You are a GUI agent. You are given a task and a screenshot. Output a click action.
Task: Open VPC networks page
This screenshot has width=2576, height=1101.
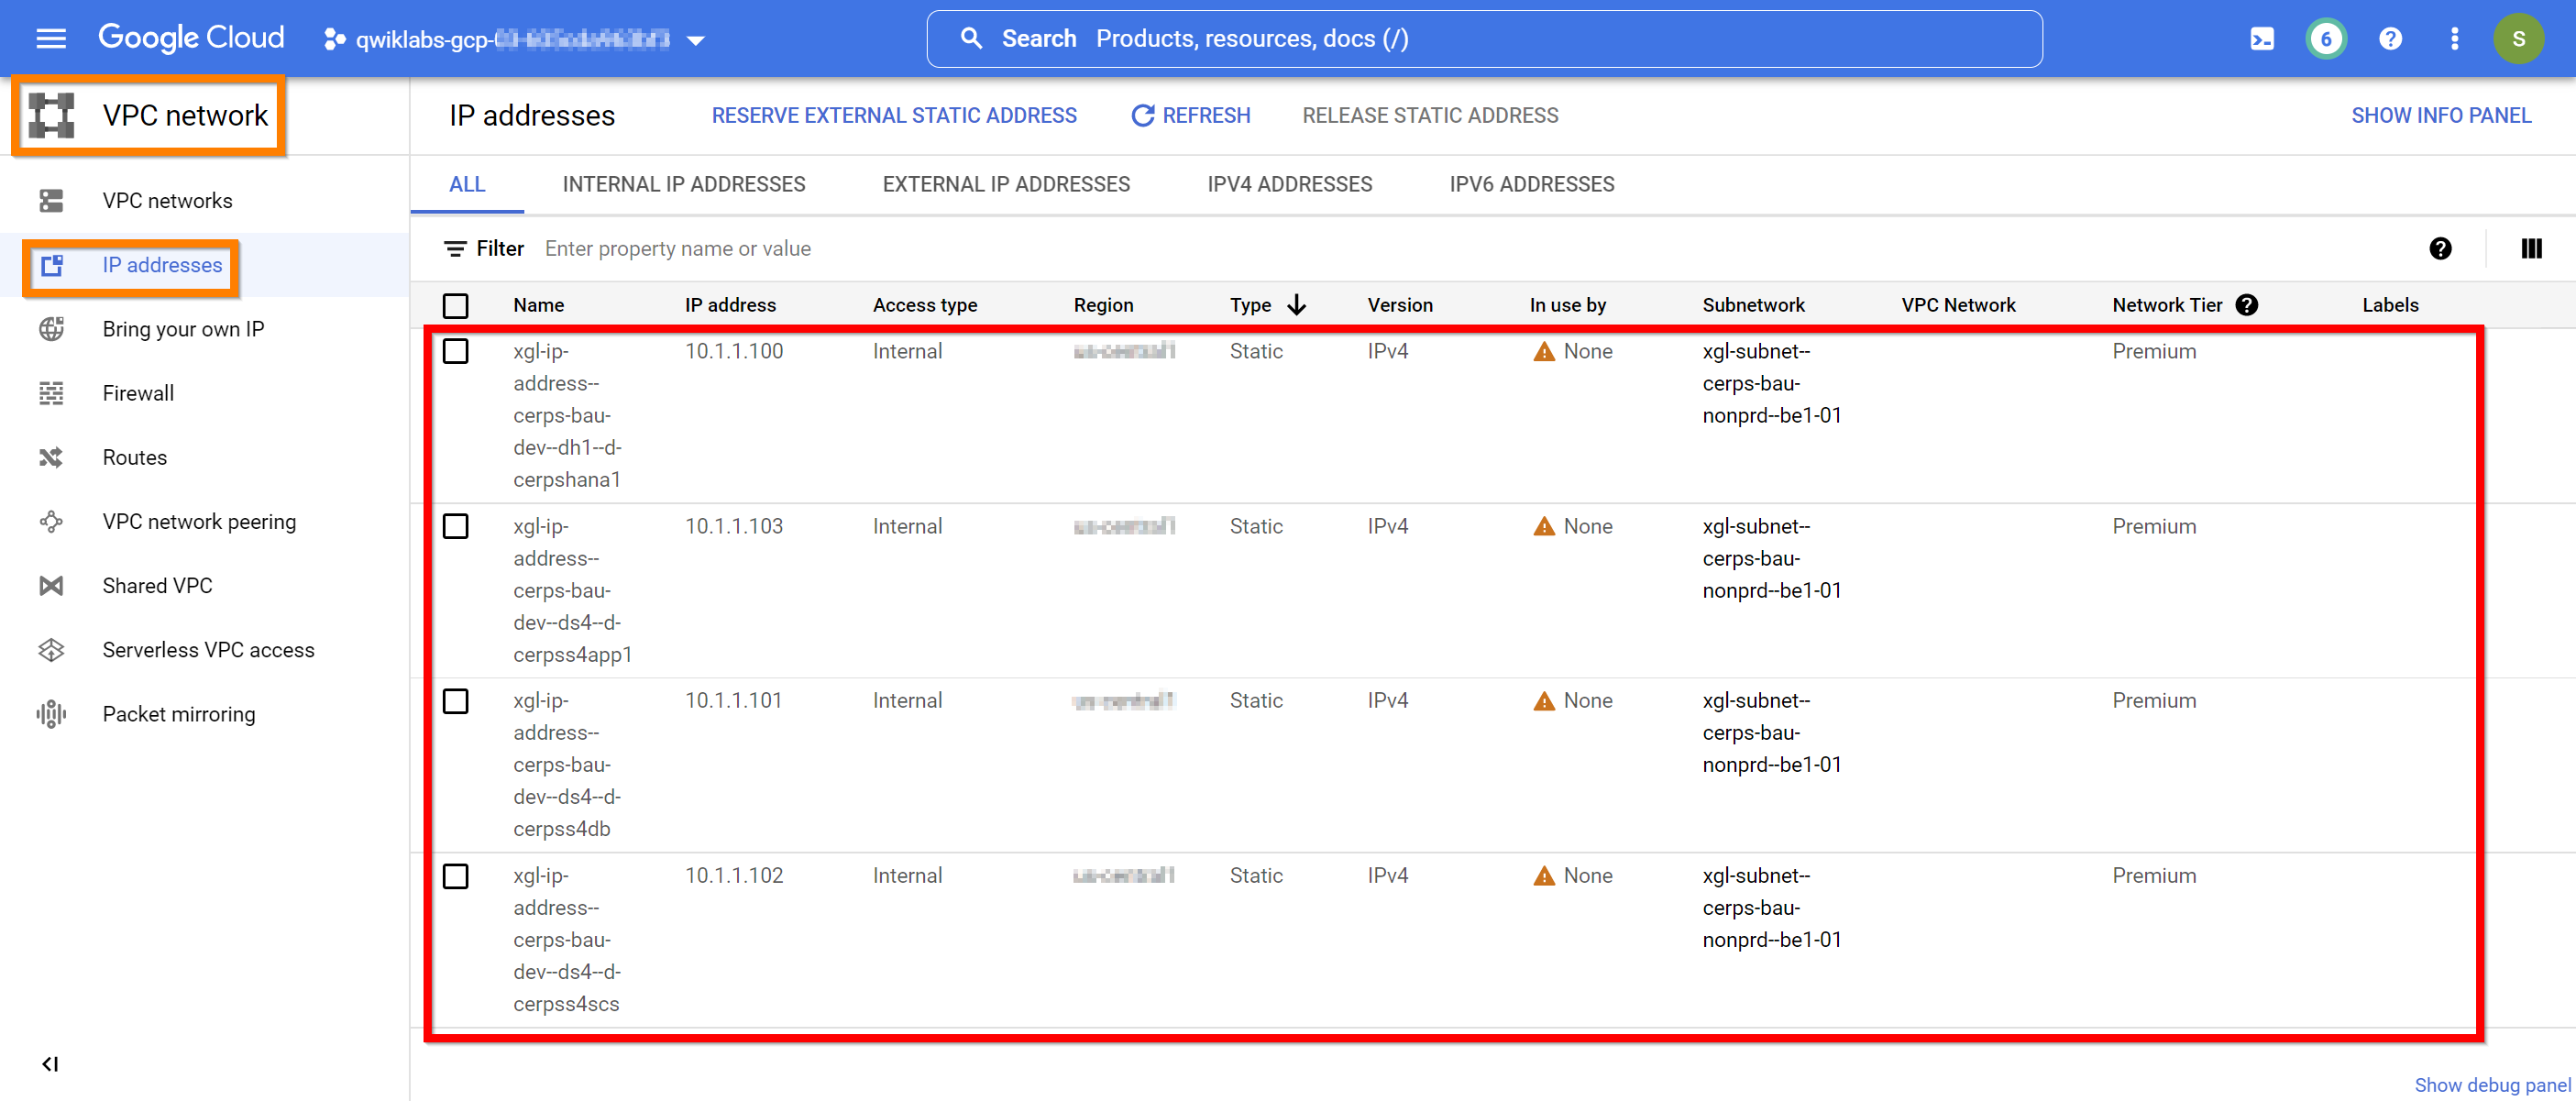167,201
